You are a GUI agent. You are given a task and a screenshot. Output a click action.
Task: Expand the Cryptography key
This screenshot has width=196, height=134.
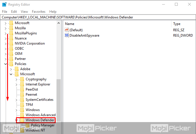pyautogui.click(x=16, y=79)
